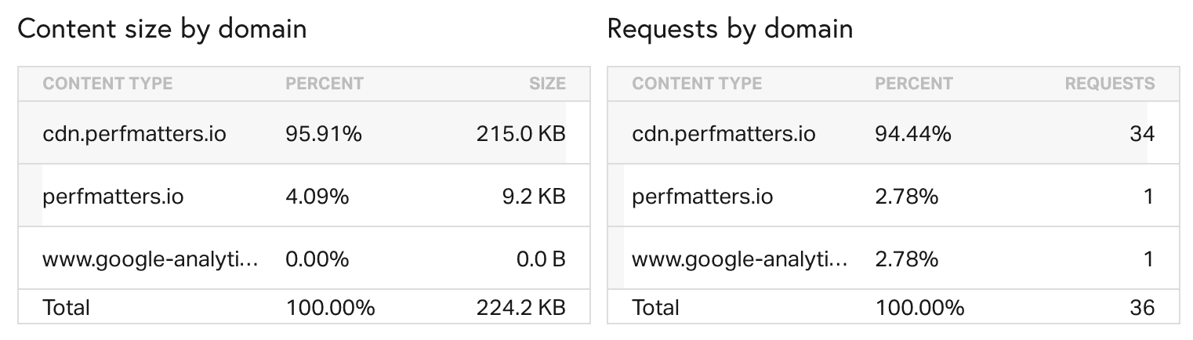This screenshot has height=340, width=1193.
Task: Click the "Content size by domain" heading
Action: pyautogui.click(x=162, y=30)
